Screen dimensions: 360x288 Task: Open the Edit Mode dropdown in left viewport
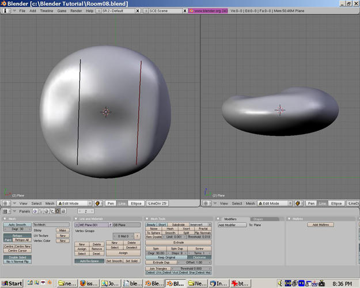click(x=75, y=203)
